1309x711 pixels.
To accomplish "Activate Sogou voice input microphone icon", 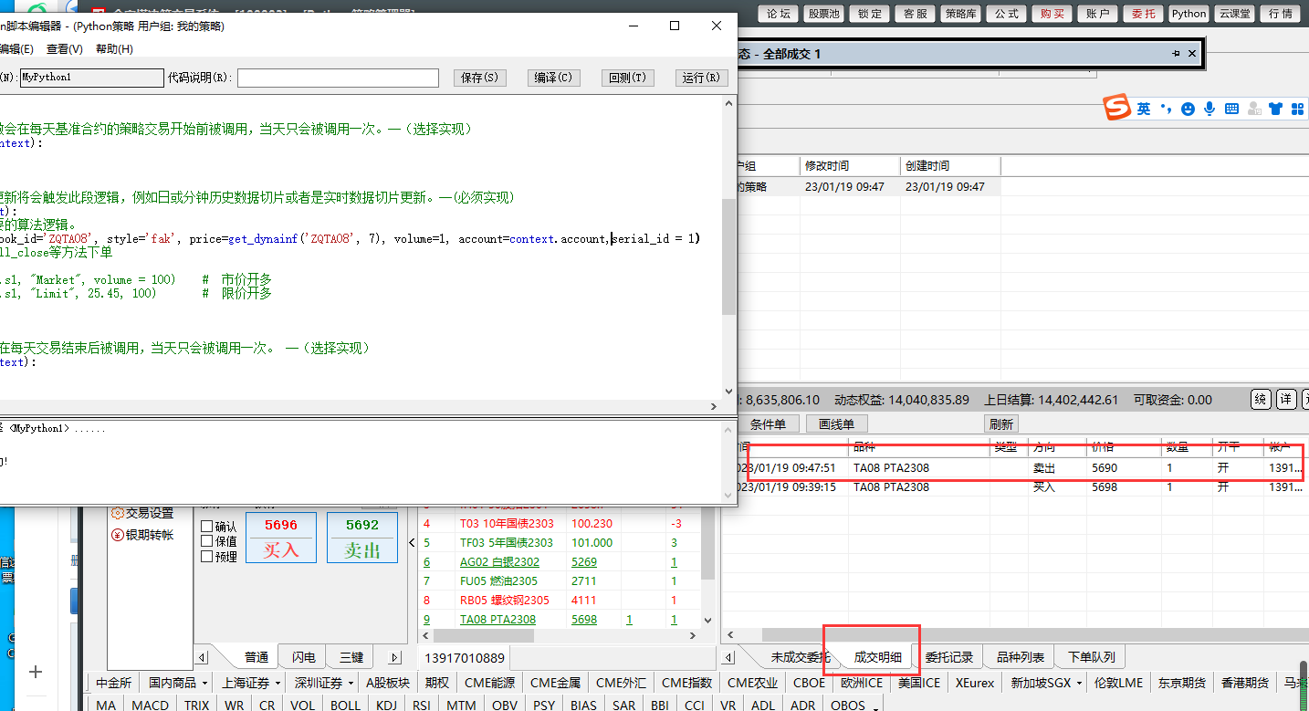I will 1210,109.
